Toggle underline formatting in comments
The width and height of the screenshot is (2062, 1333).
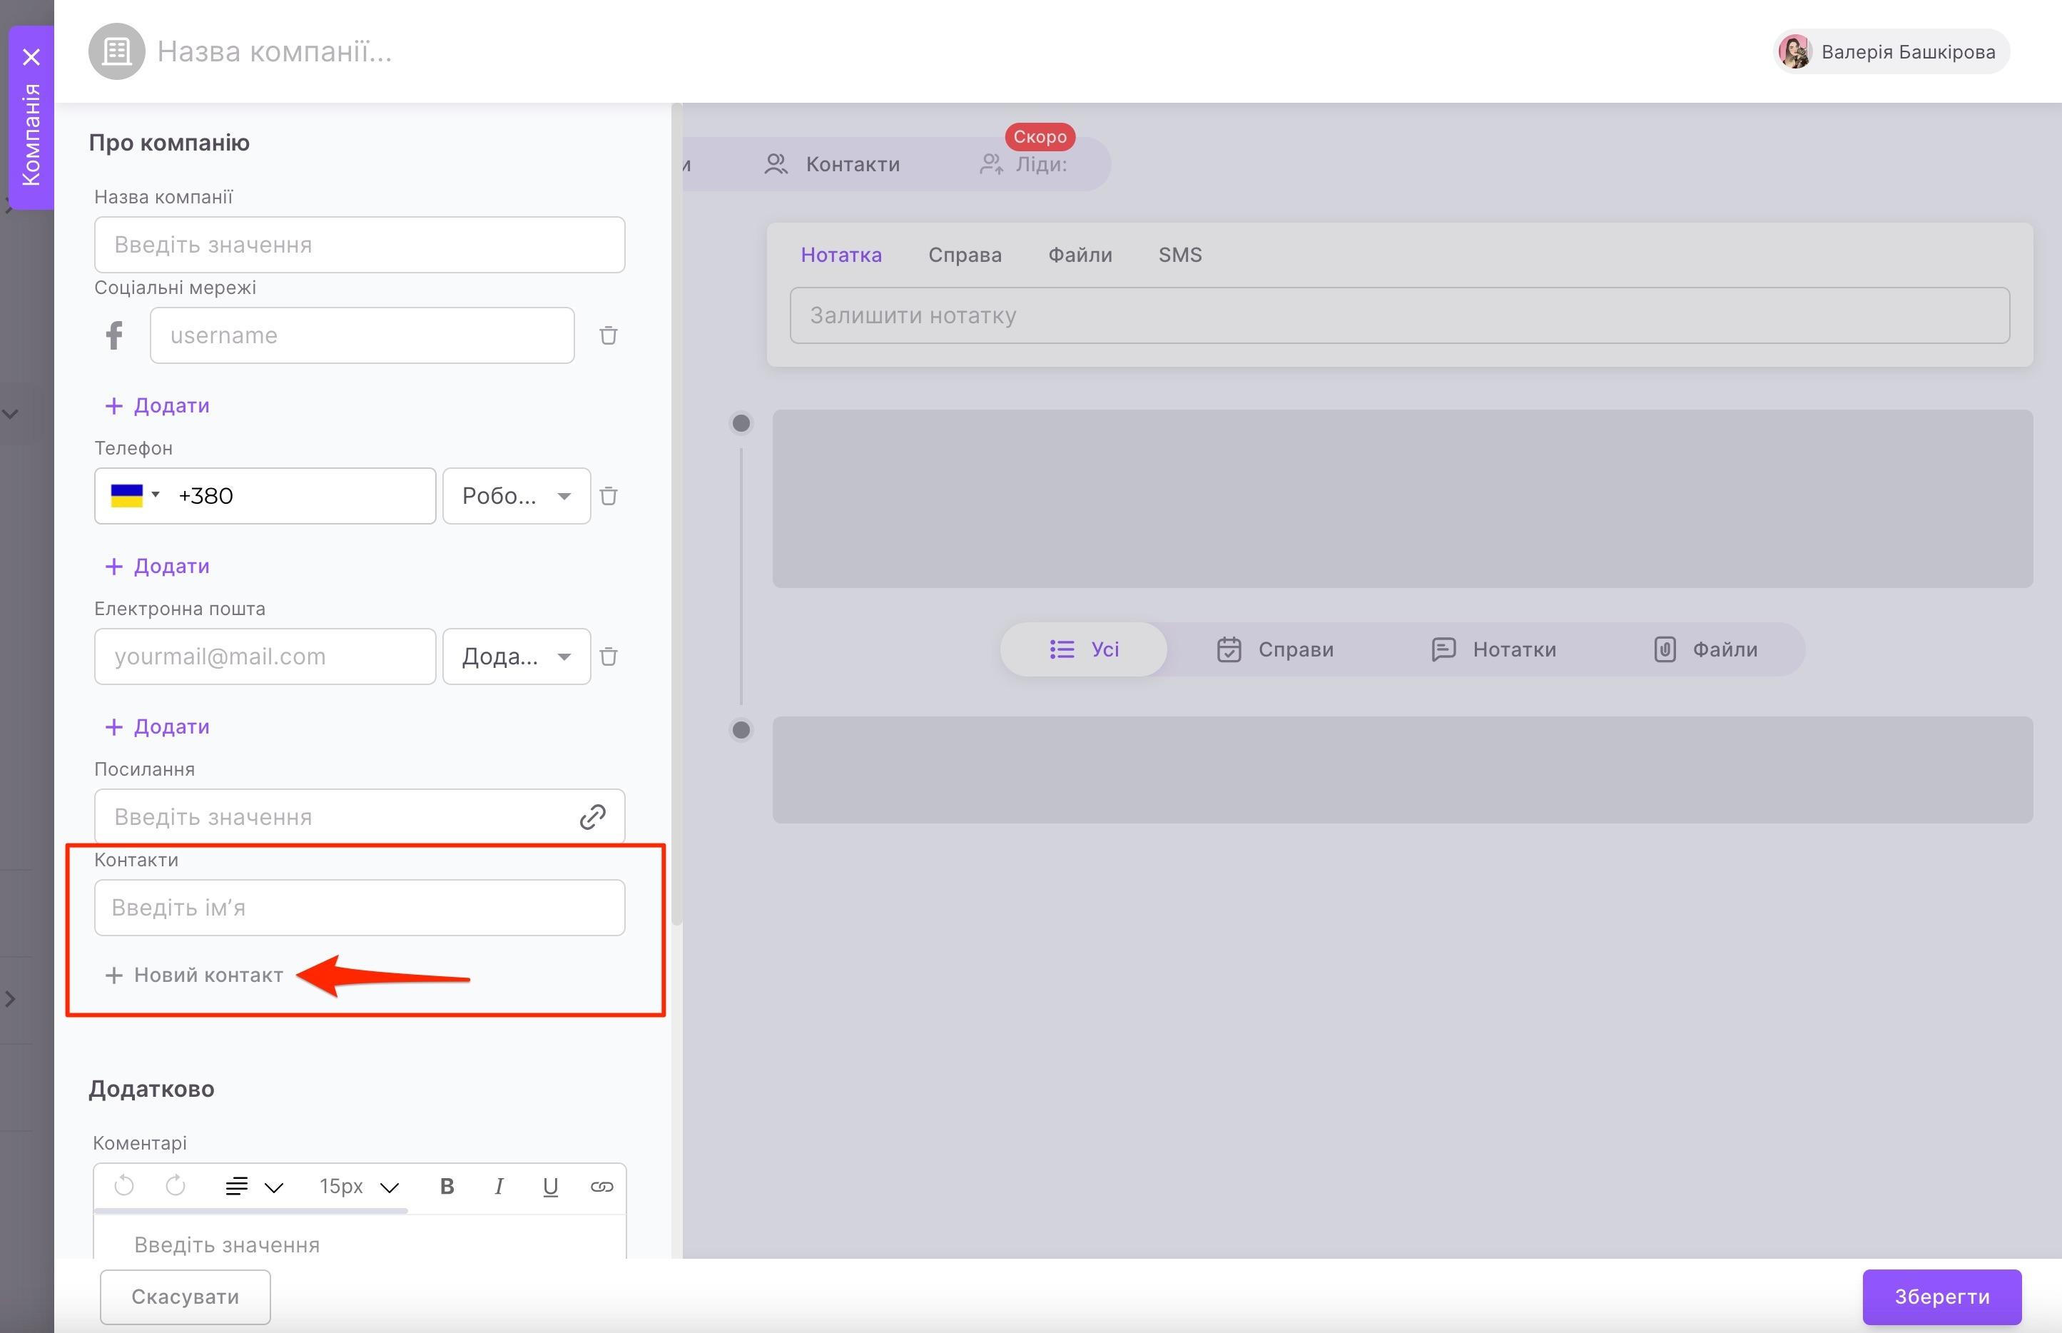(550, 1186)
